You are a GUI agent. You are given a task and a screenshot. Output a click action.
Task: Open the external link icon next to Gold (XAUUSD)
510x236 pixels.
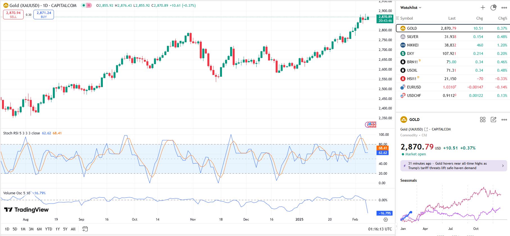426,129
